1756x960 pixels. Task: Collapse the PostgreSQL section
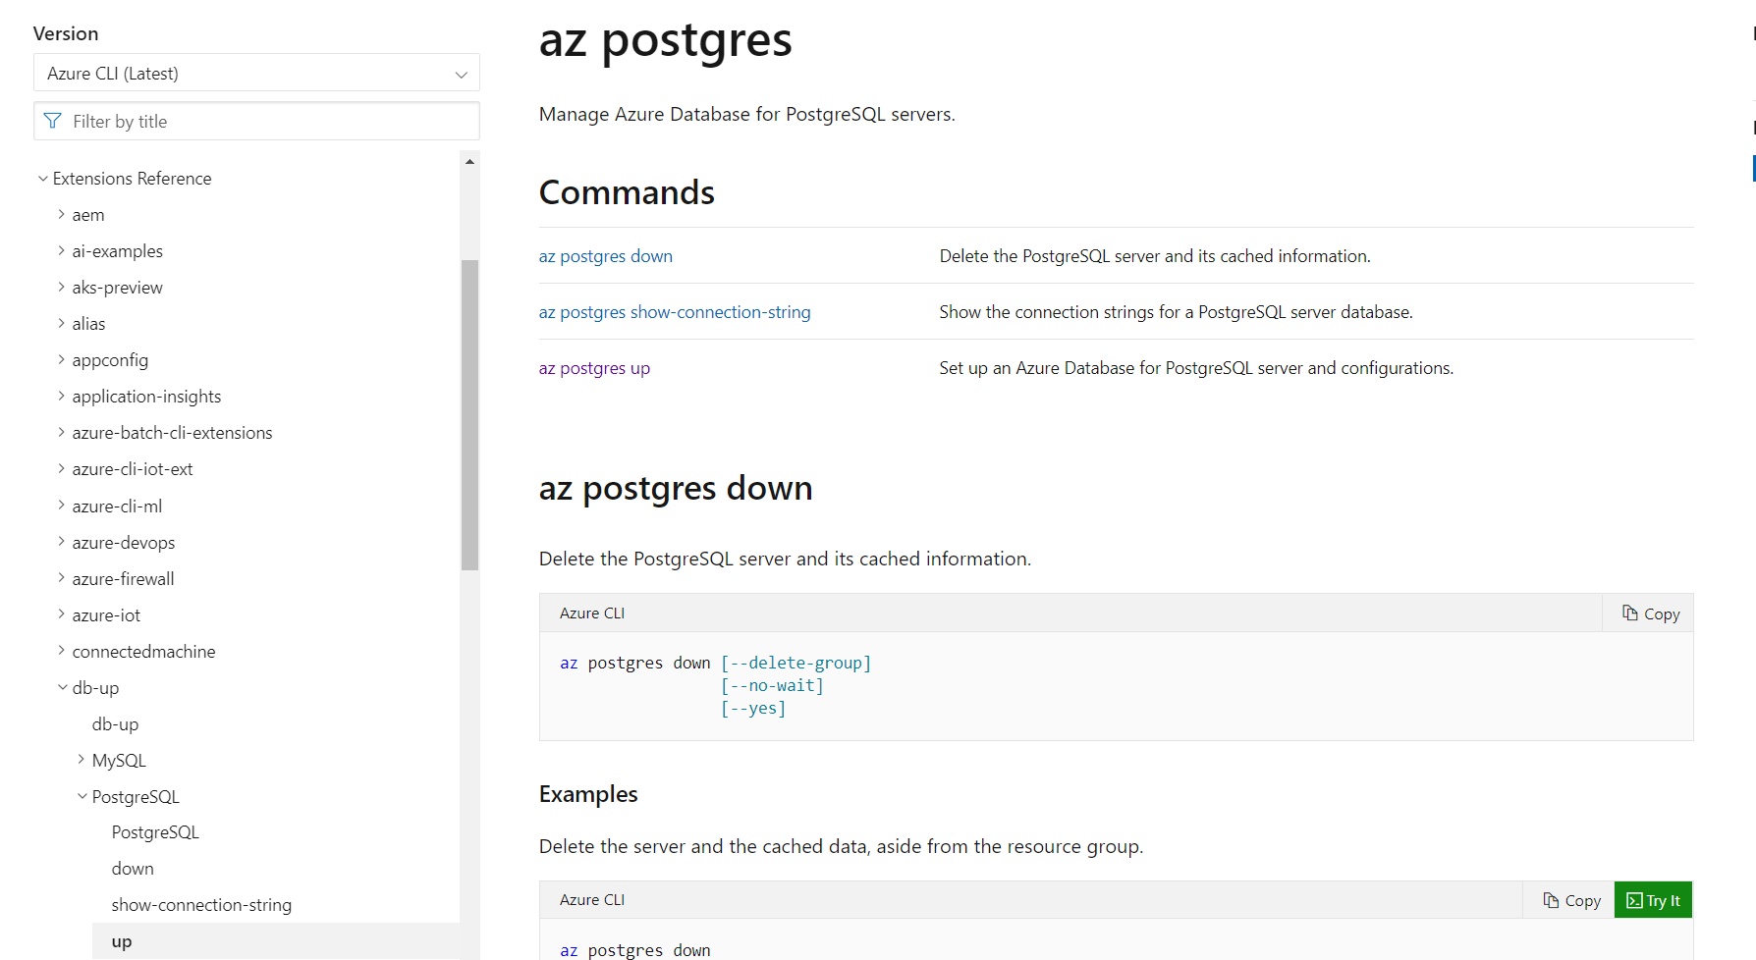click(82, 796)
